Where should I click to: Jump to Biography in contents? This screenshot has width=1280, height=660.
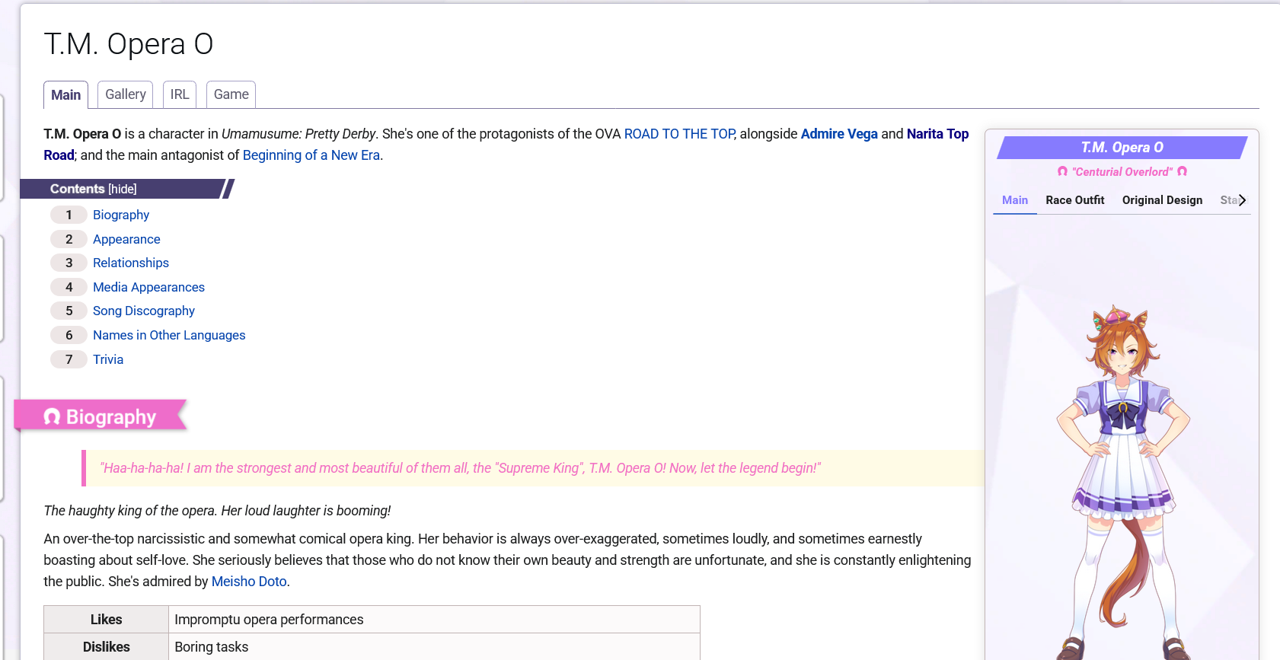pyautogui.click(x=121, y=215)
